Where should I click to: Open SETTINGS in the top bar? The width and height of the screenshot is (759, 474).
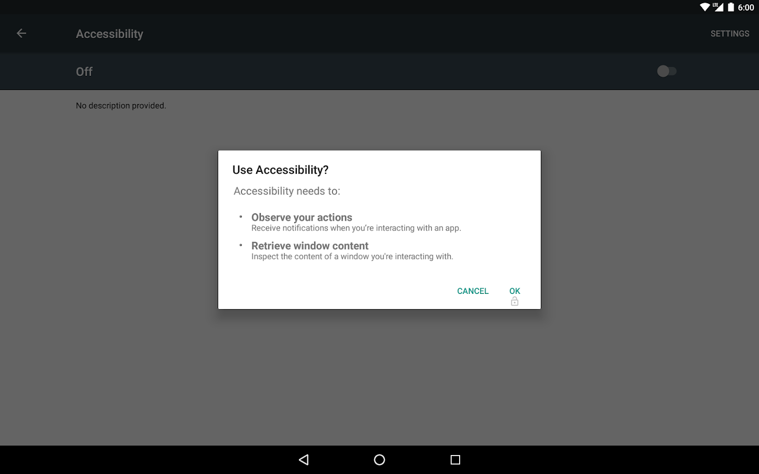click(729, 34)
